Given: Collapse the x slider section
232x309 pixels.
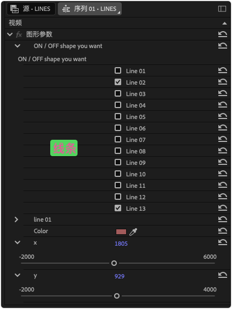Looking at the screenshot, I should point(17,242).
